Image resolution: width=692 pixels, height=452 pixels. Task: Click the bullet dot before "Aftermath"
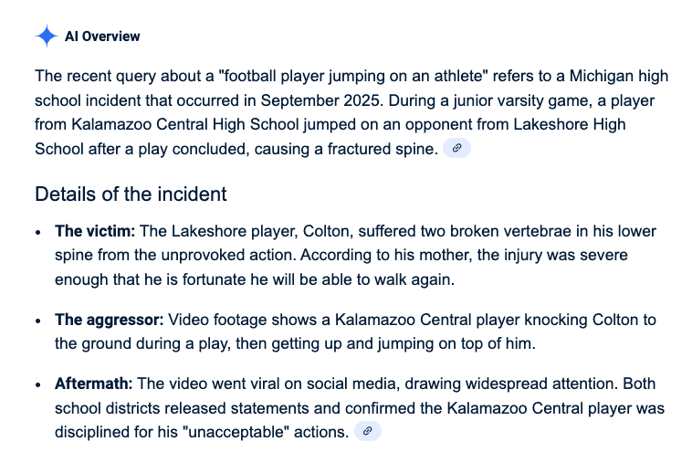(x=38, y=384)
